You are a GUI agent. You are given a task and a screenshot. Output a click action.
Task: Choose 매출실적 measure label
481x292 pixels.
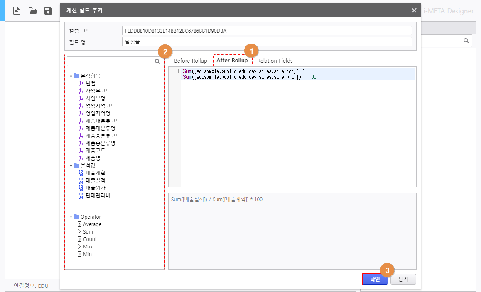pos(96,180)
